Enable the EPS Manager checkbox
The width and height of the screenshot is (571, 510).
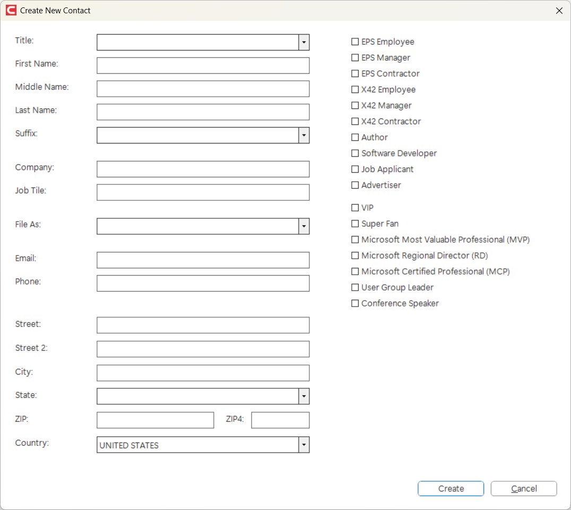pos(355,57)
